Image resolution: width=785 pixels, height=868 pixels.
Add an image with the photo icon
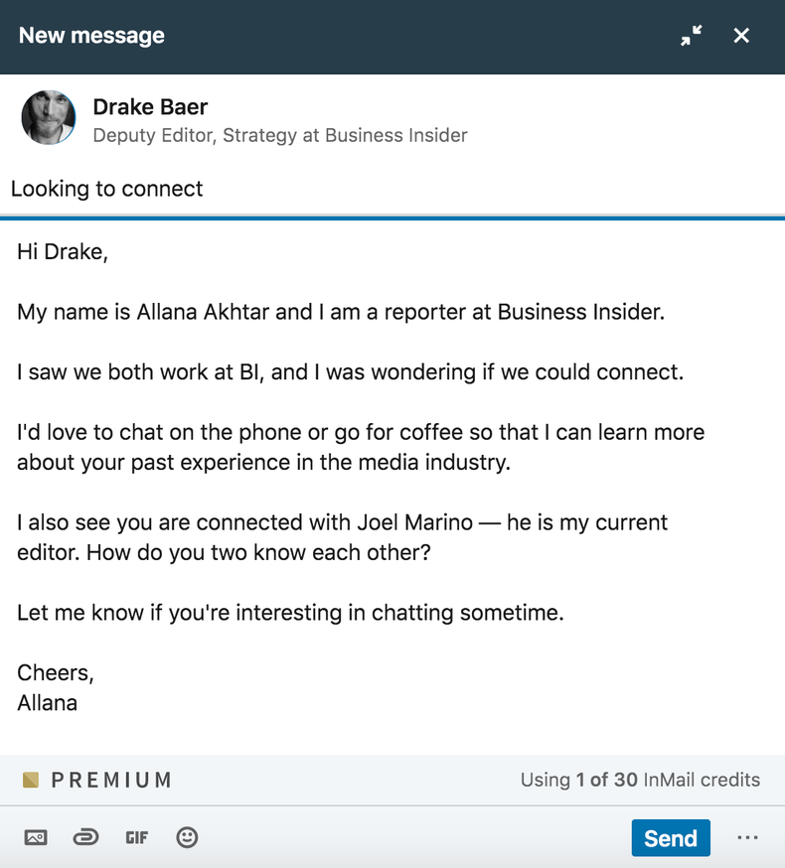point(36,837)
